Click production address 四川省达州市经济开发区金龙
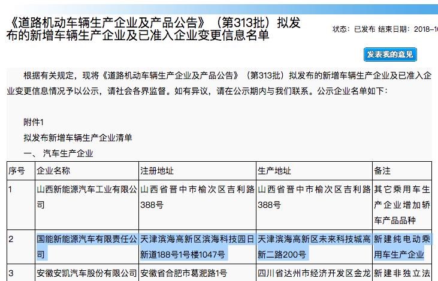 coord(314,273)
